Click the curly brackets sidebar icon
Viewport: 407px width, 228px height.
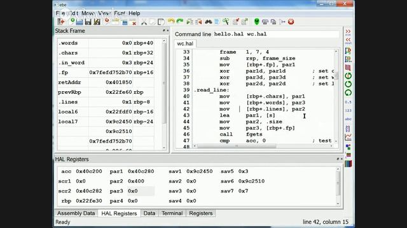click(x=348, y=129)
